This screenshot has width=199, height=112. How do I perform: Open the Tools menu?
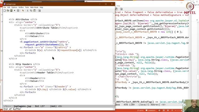(27, 7)
